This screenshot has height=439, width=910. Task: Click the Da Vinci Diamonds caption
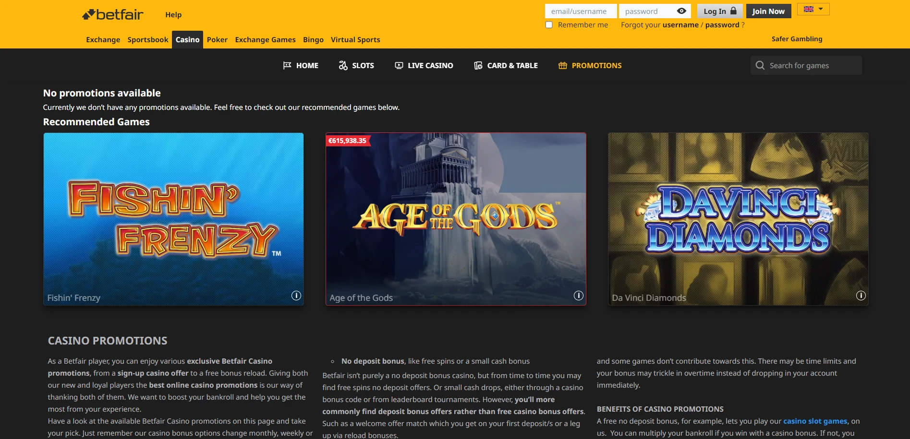(x=649, y=298)
